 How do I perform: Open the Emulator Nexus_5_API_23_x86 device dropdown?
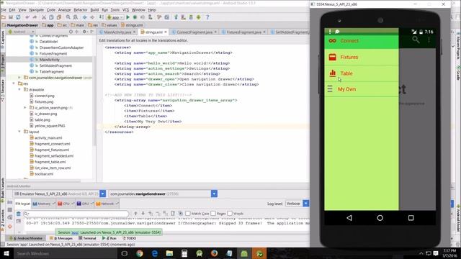102,194
